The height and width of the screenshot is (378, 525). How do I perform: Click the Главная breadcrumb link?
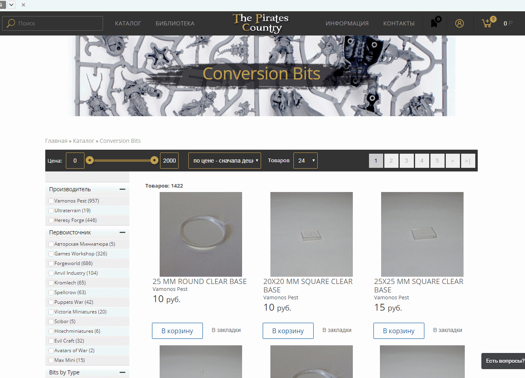coord(56,141)
